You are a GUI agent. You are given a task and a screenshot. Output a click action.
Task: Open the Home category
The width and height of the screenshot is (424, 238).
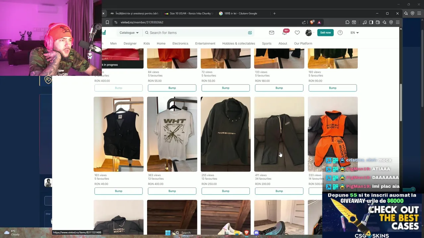click(x=161, y=43)
